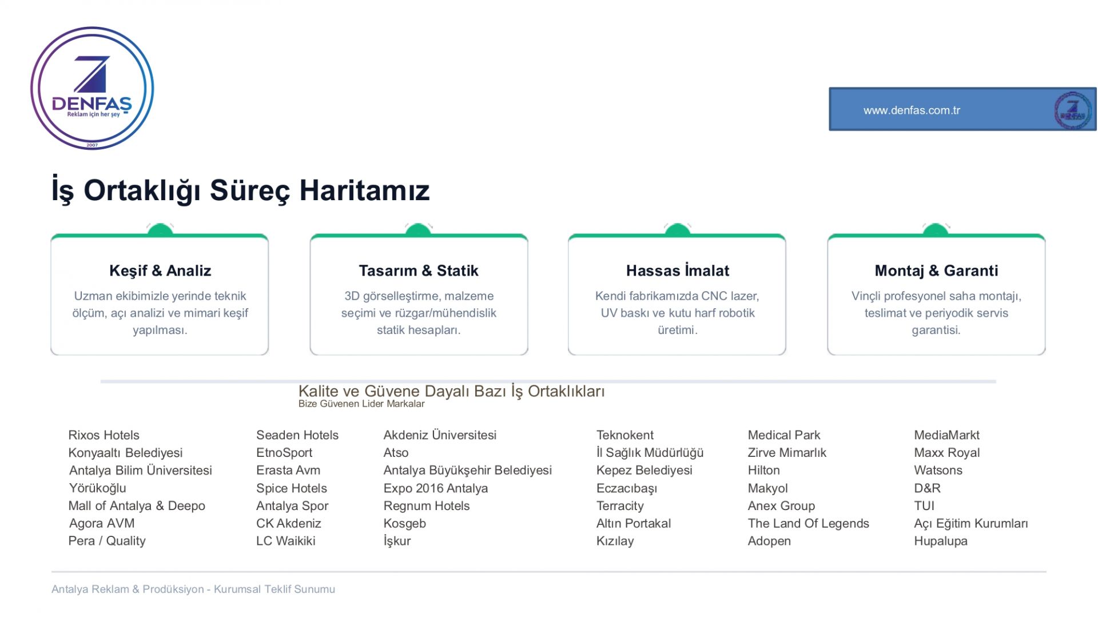Click the large DENFAŞ circular logo
The image size is (1098, 617).
tap(92, 88)
